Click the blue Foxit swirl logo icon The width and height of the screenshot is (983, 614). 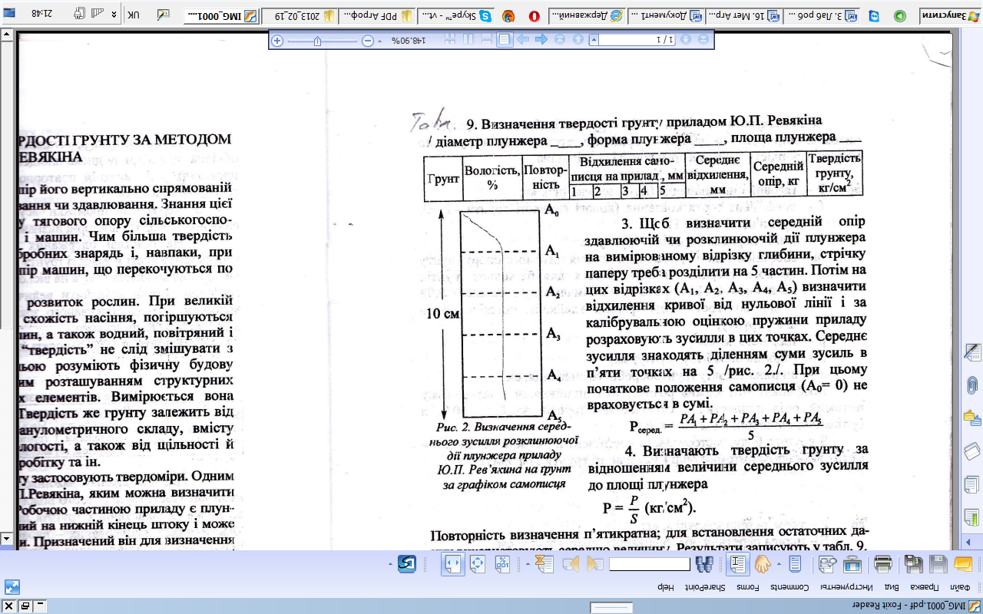pyautogui.click(x=407, y=564)
